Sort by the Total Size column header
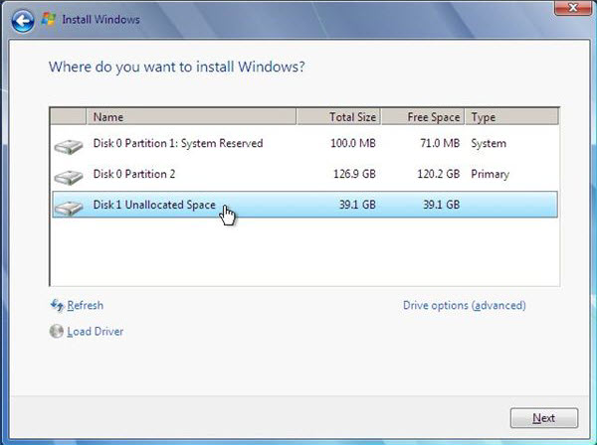 point(338,116)
